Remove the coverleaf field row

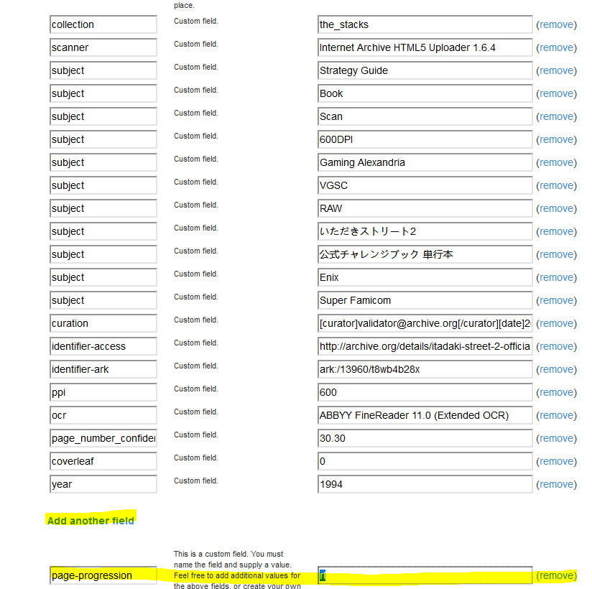pyautogui.click(x=557, y=462)
